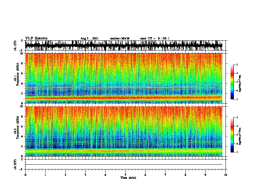
Task: Click the ch.2 PSD color scale bar
Action: point(232,135)
